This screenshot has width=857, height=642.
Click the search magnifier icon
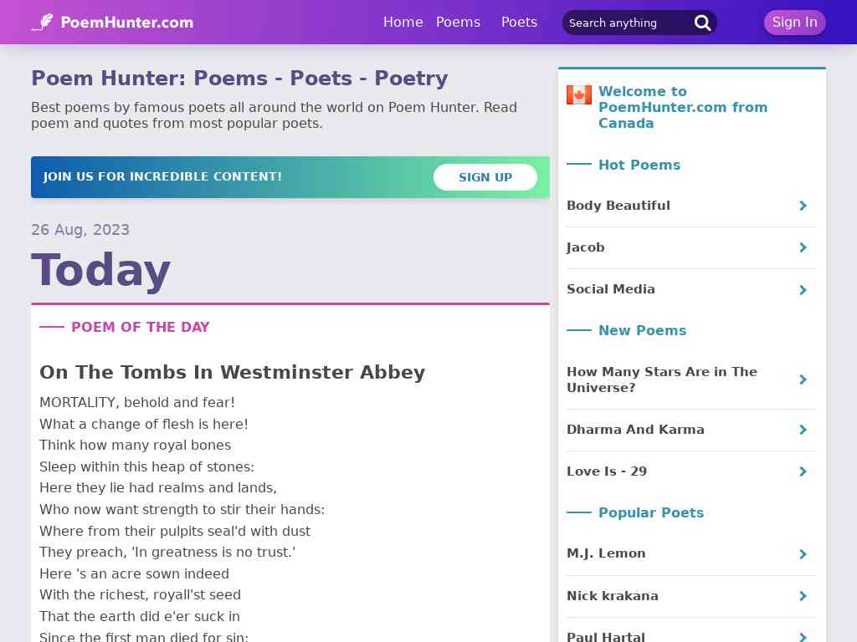click(x=702, y=23)
